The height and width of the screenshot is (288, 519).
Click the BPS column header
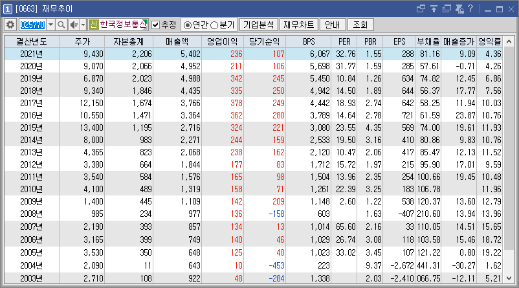coord(309,41)
